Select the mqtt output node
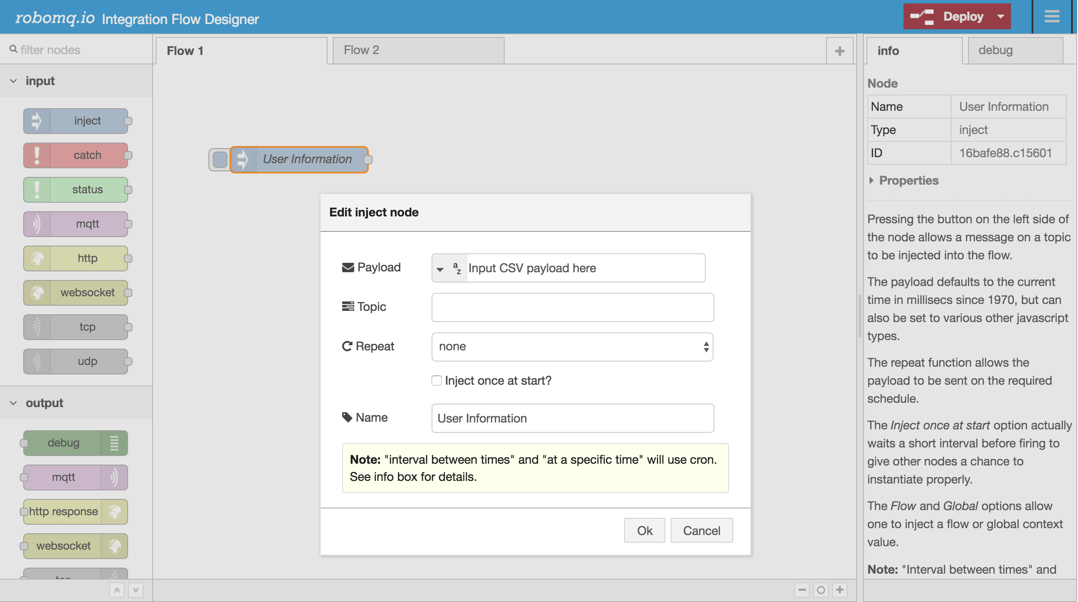The image size is (1078, 602). coord(76,477)
